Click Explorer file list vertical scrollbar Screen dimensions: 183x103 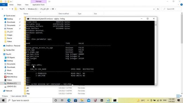182,29
